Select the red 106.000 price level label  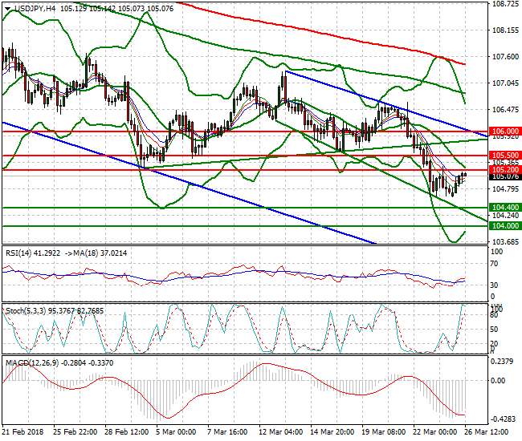coord(505,131)
